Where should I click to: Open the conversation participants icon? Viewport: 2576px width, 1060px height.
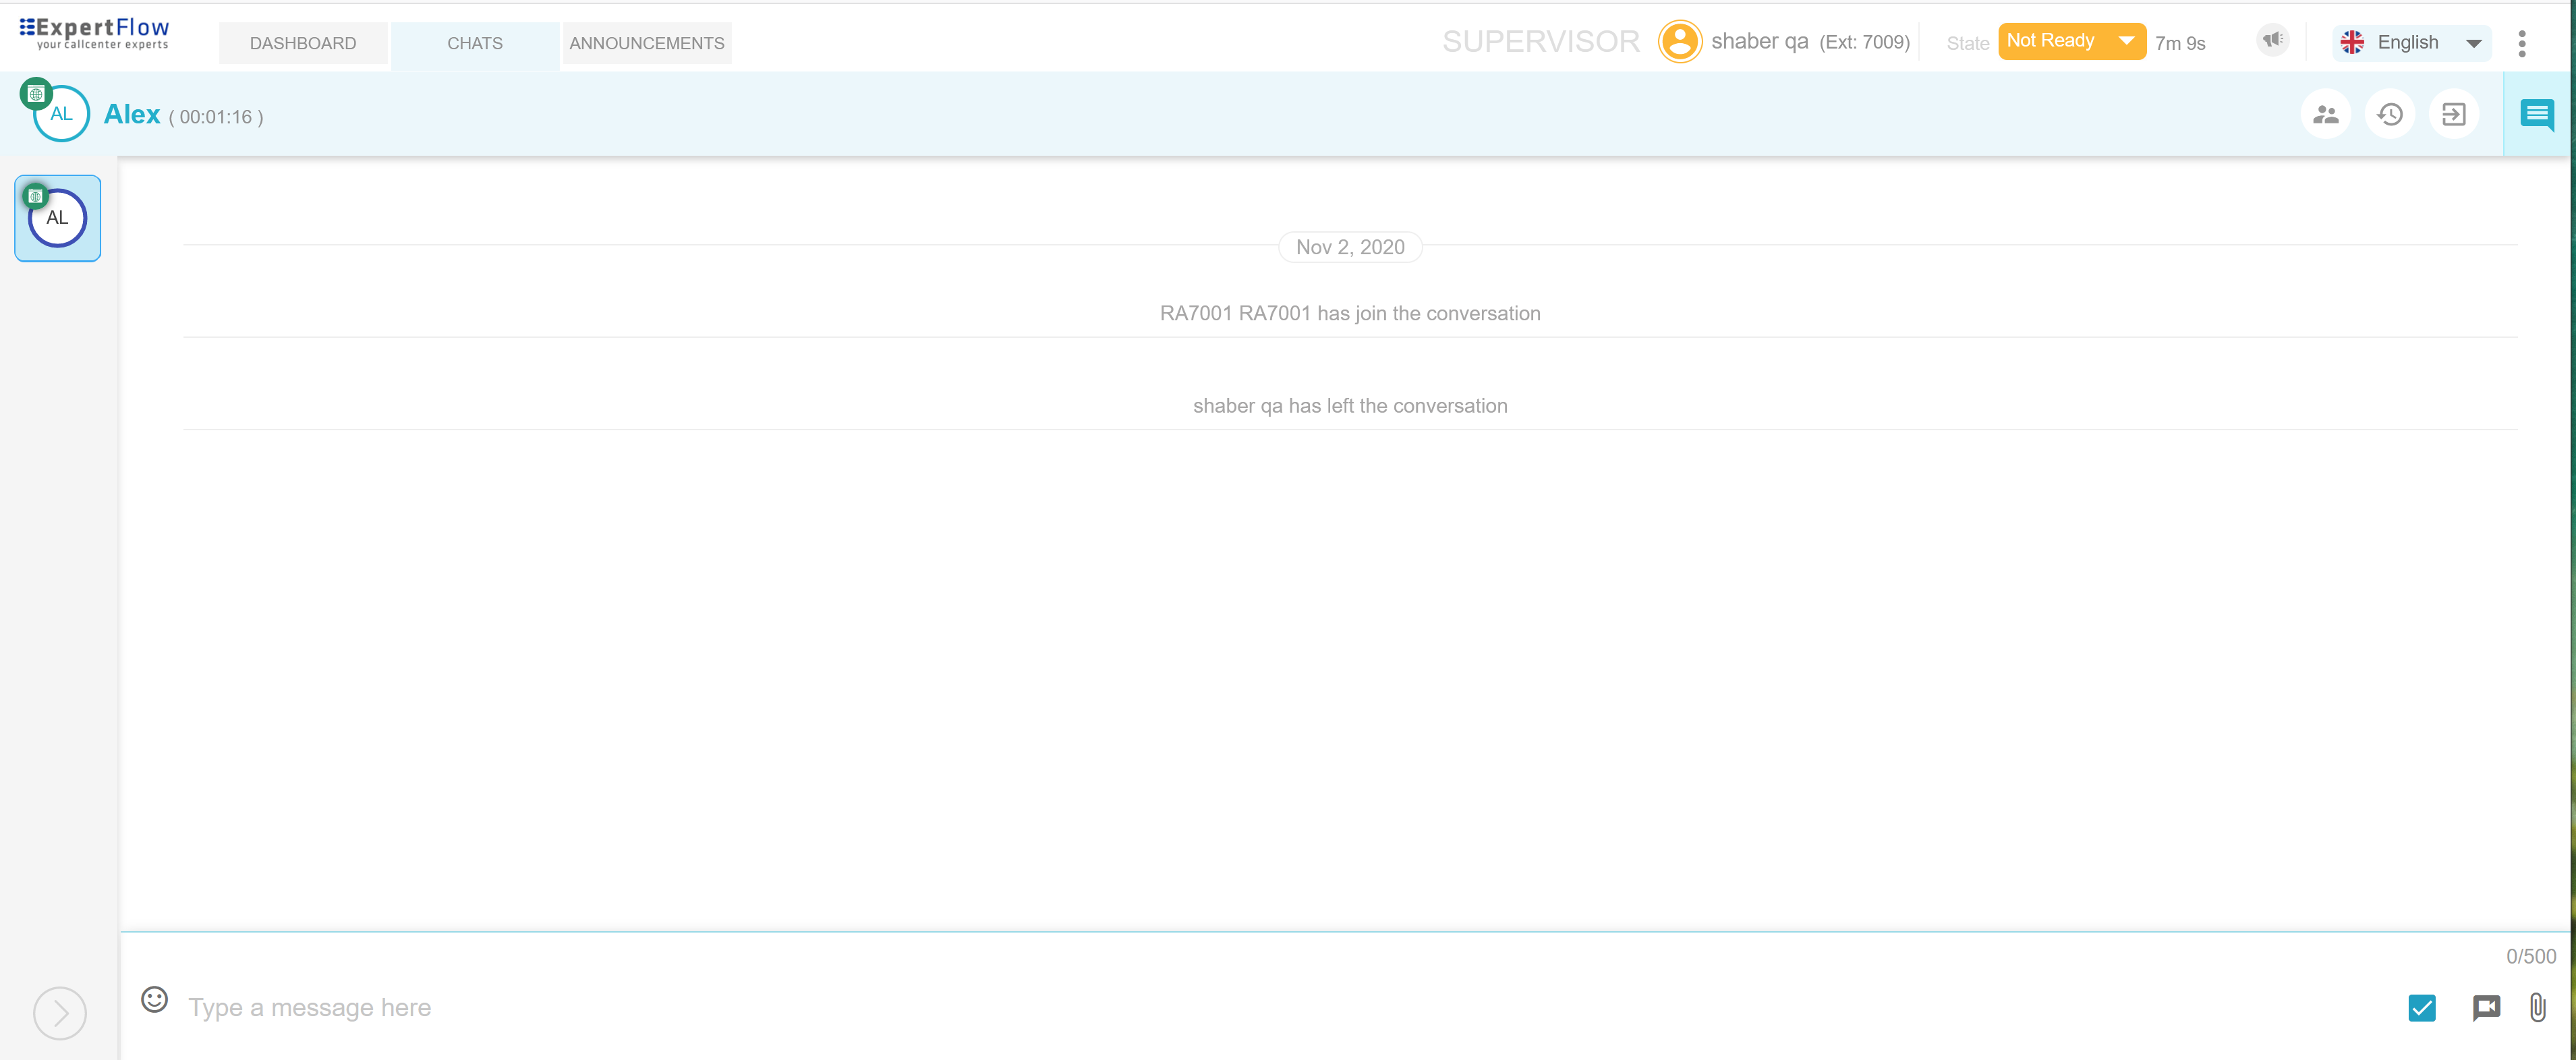point(2325,114)
